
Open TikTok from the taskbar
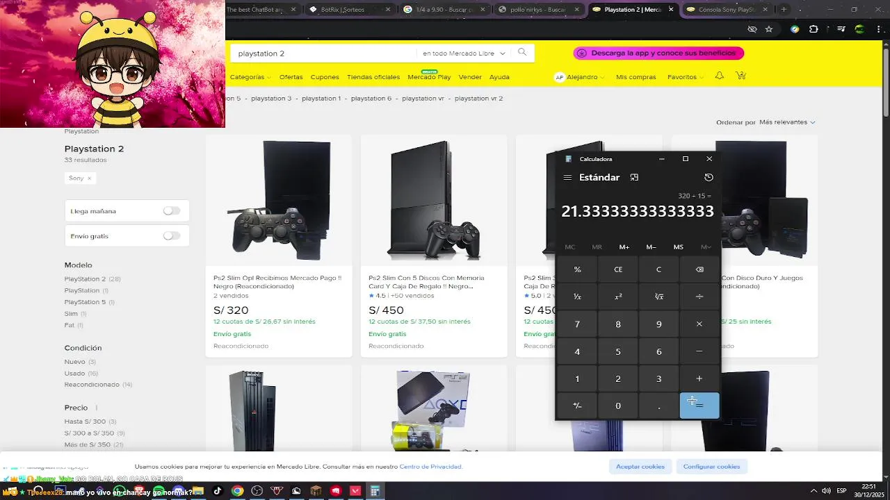(217, 491)
